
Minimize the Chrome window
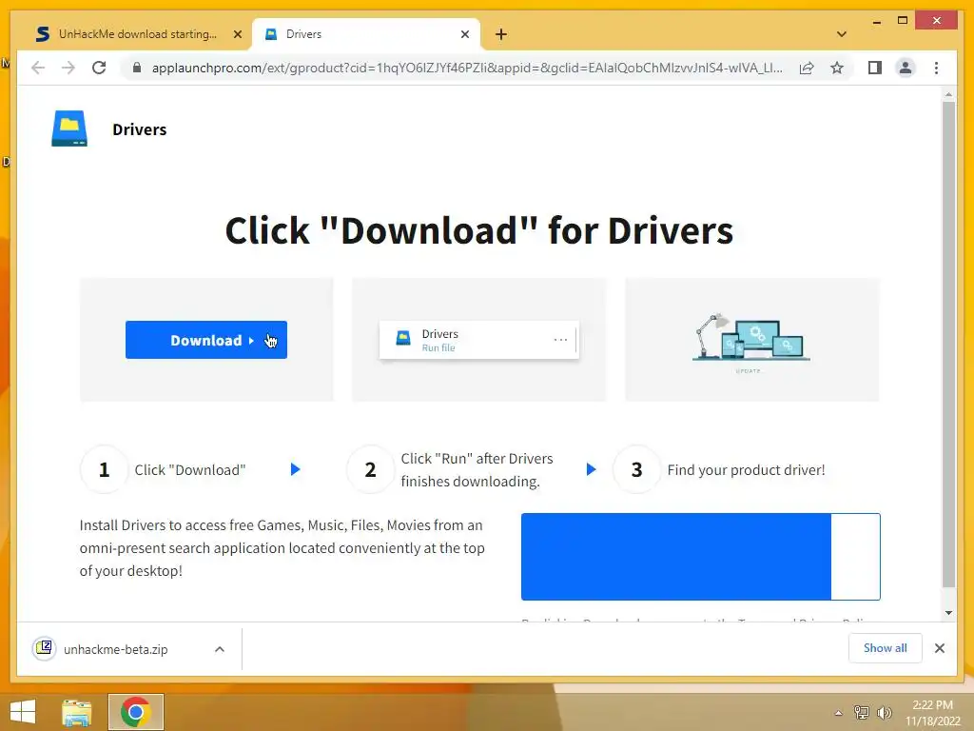[876, 21]
